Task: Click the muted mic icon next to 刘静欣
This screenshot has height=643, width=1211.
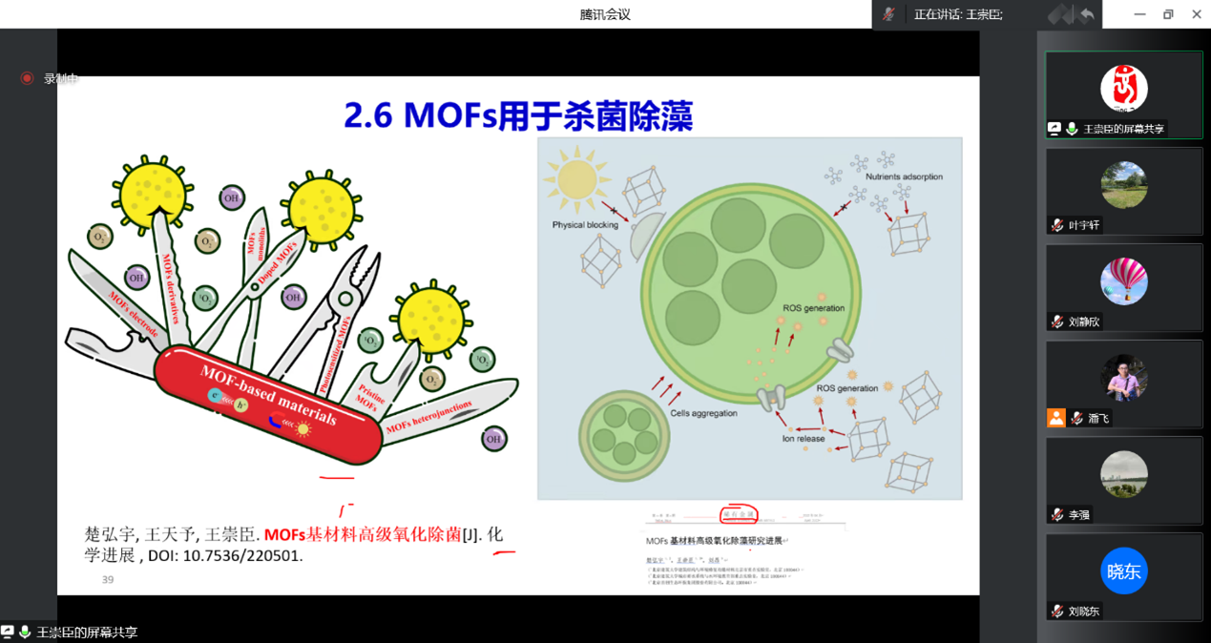Action: click(1056, 321)
